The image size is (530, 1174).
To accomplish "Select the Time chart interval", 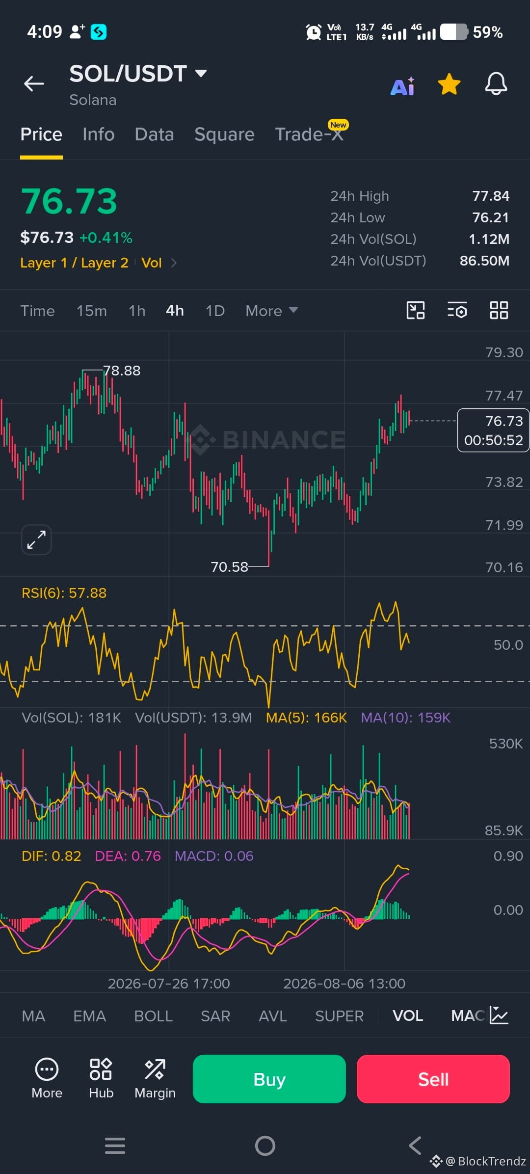I will [37, 311].
